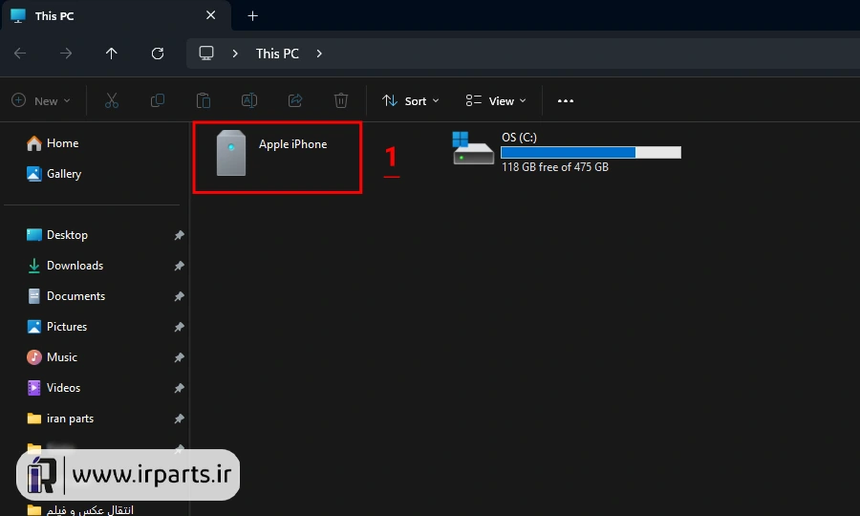This screenshot has width=860, height=516.
Task: Unpin the Desktop quick access item
Action: pyautogui.click(x=179, y=235)
